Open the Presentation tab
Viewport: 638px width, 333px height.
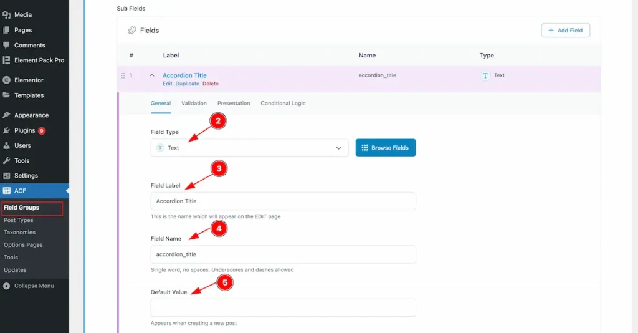pyautogui.click(x=234, y=103)
